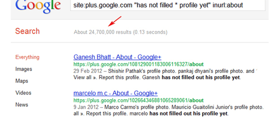269x118 pixels.
Task: Switch to Images results
Action: (24, 69)
